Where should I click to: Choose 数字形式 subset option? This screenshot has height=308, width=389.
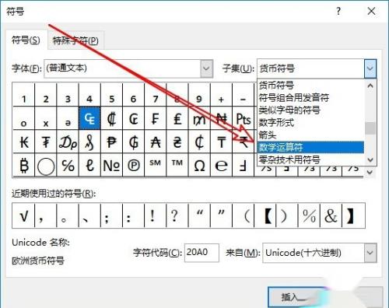[x=310, y=122]
